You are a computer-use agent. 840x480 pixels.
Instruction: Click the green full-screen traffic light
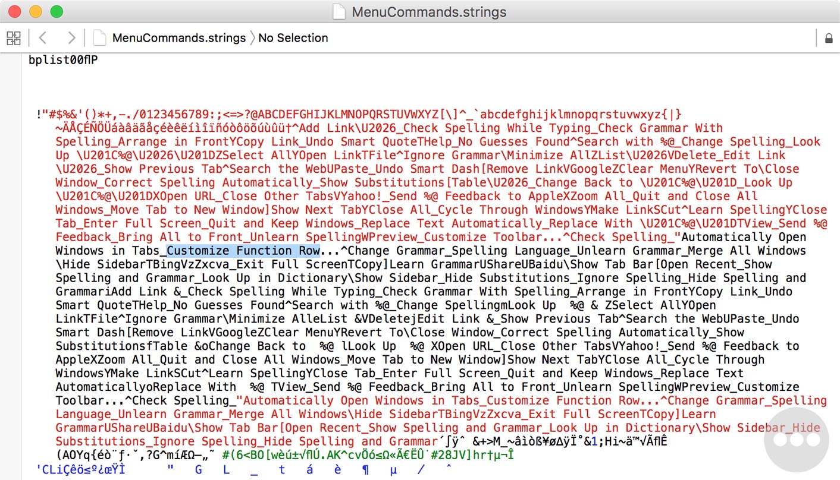[x=57, y=10]
